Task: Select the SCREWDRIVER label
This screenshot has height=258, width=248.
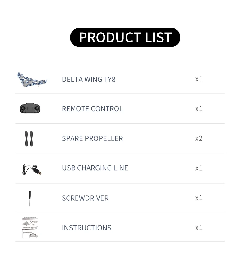Action: pos(85,198)
